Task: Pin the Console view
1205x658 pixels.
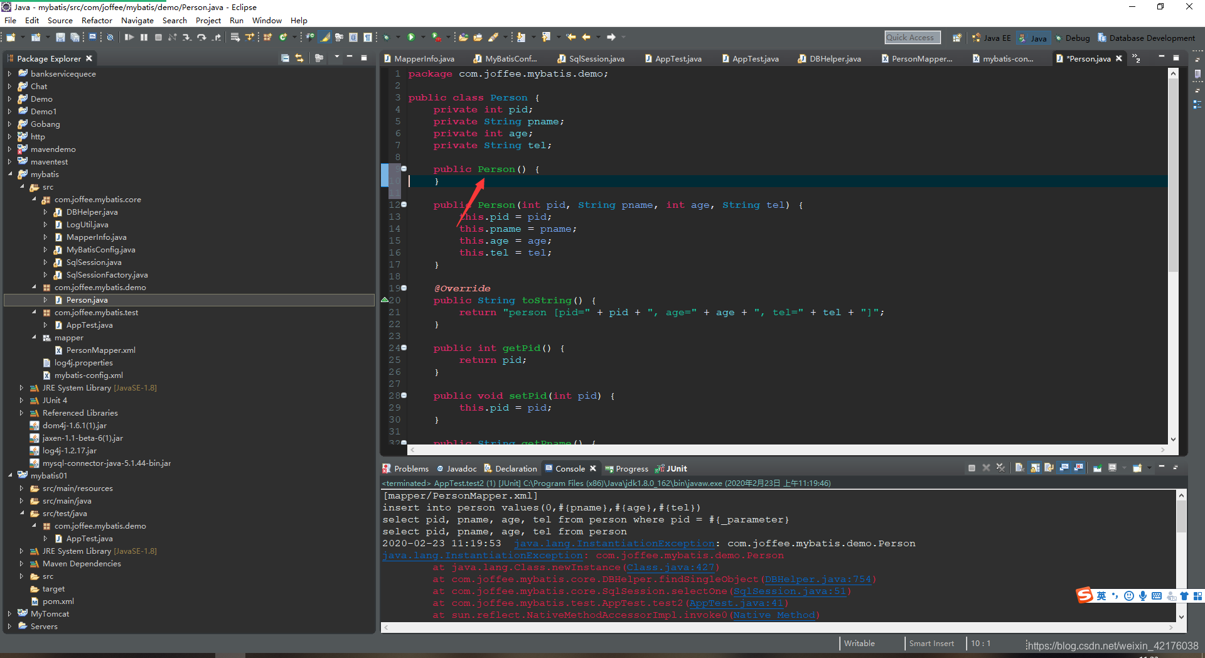Action: click(x=1097, y=468)
